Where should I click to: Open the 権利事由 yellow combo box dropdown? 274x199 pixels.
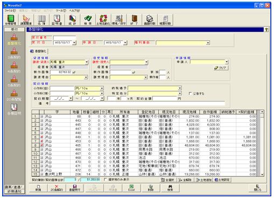click(x=208, y=43)
